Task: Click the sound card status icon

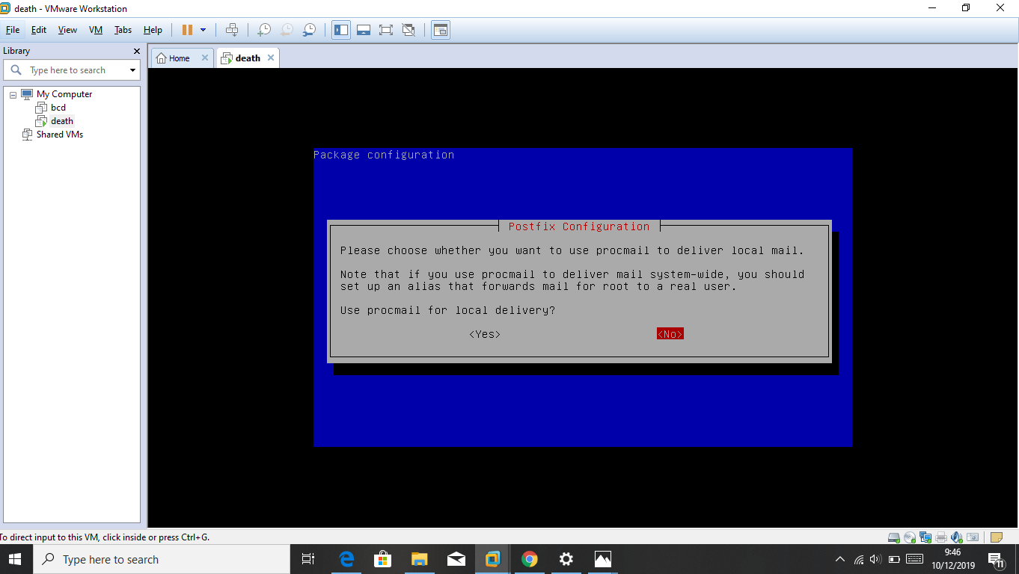Action: [957, 537]
